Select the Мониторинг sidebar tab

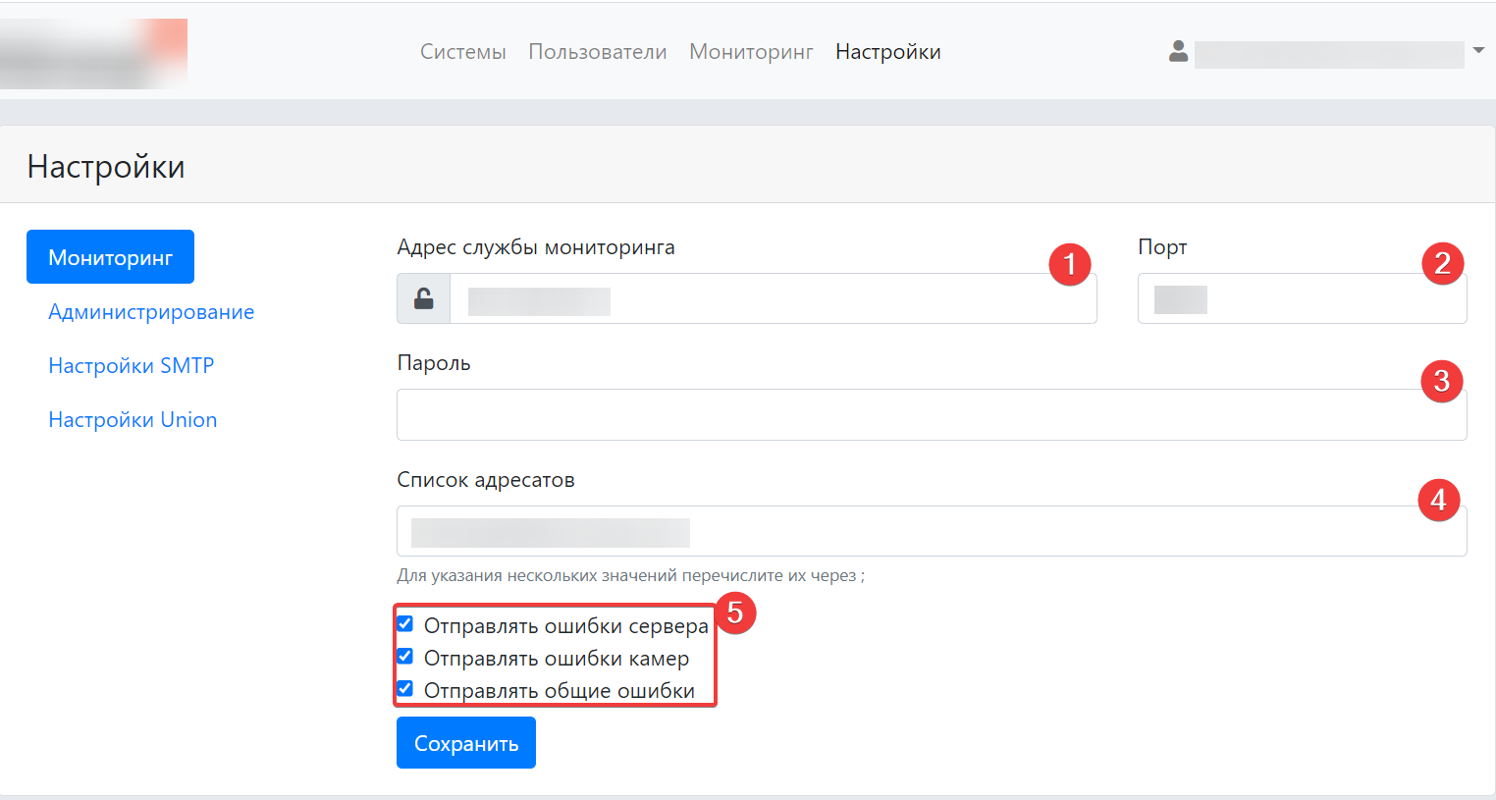[110, 257]
